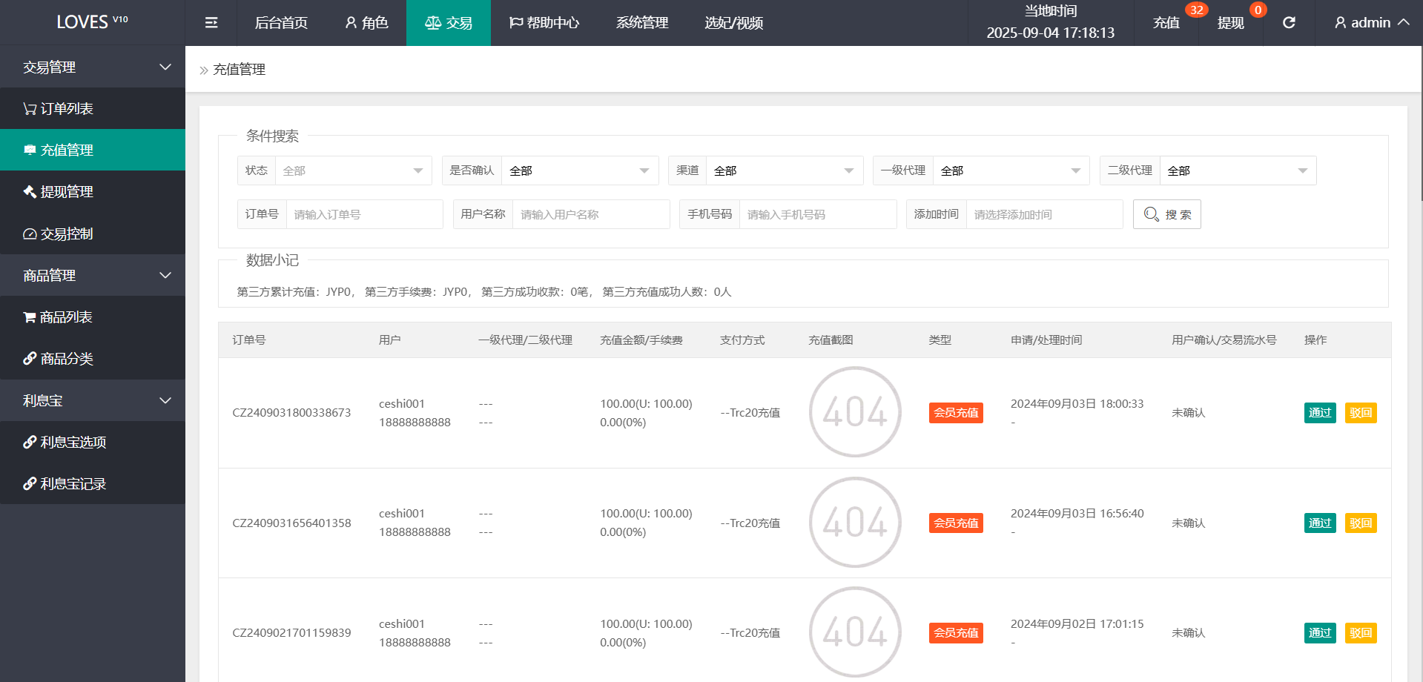
Task: Click the shopping cart icon for 订单列表
Action: point(30,109)
